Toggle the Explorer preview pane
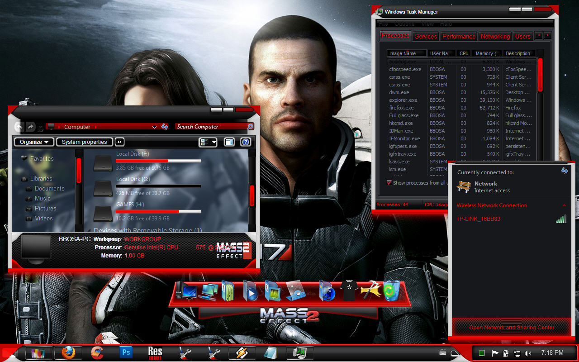Image resolution: width=579 pixels, height=362 pixels. 229,142
